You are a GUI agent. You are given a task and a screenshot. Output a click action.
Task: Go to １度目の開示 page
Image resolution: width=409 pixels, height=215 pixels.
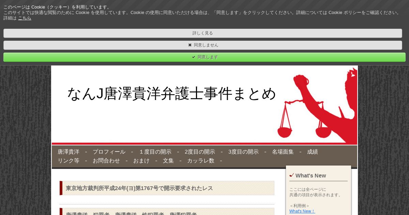tap(155, 152)
